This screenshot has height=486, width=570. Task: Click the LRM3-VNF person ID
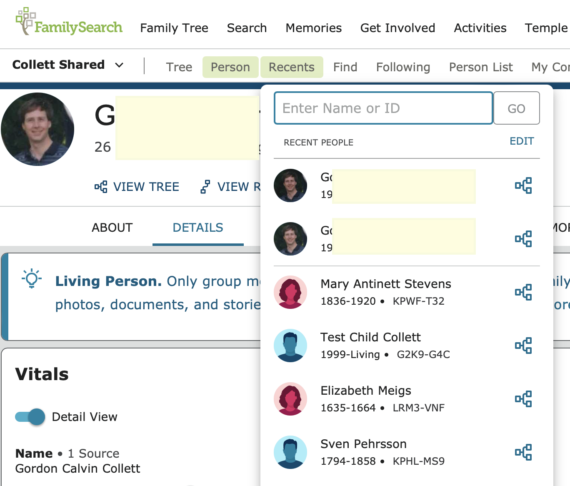click(x=418, y=408)
